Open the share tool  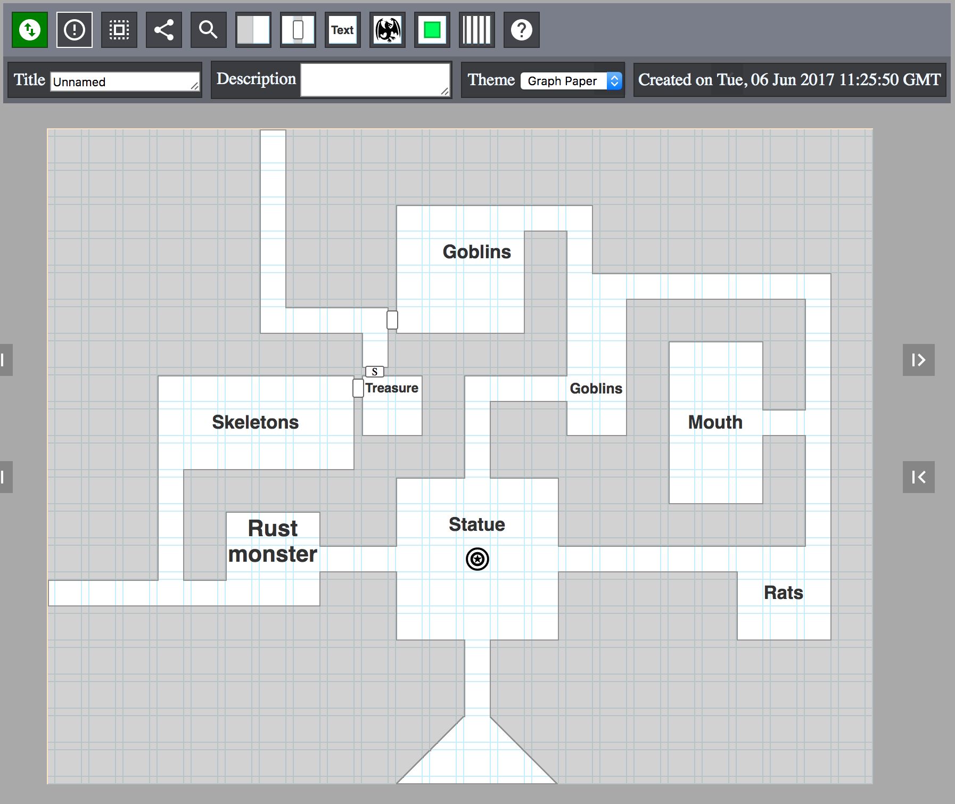coord(163,30)
